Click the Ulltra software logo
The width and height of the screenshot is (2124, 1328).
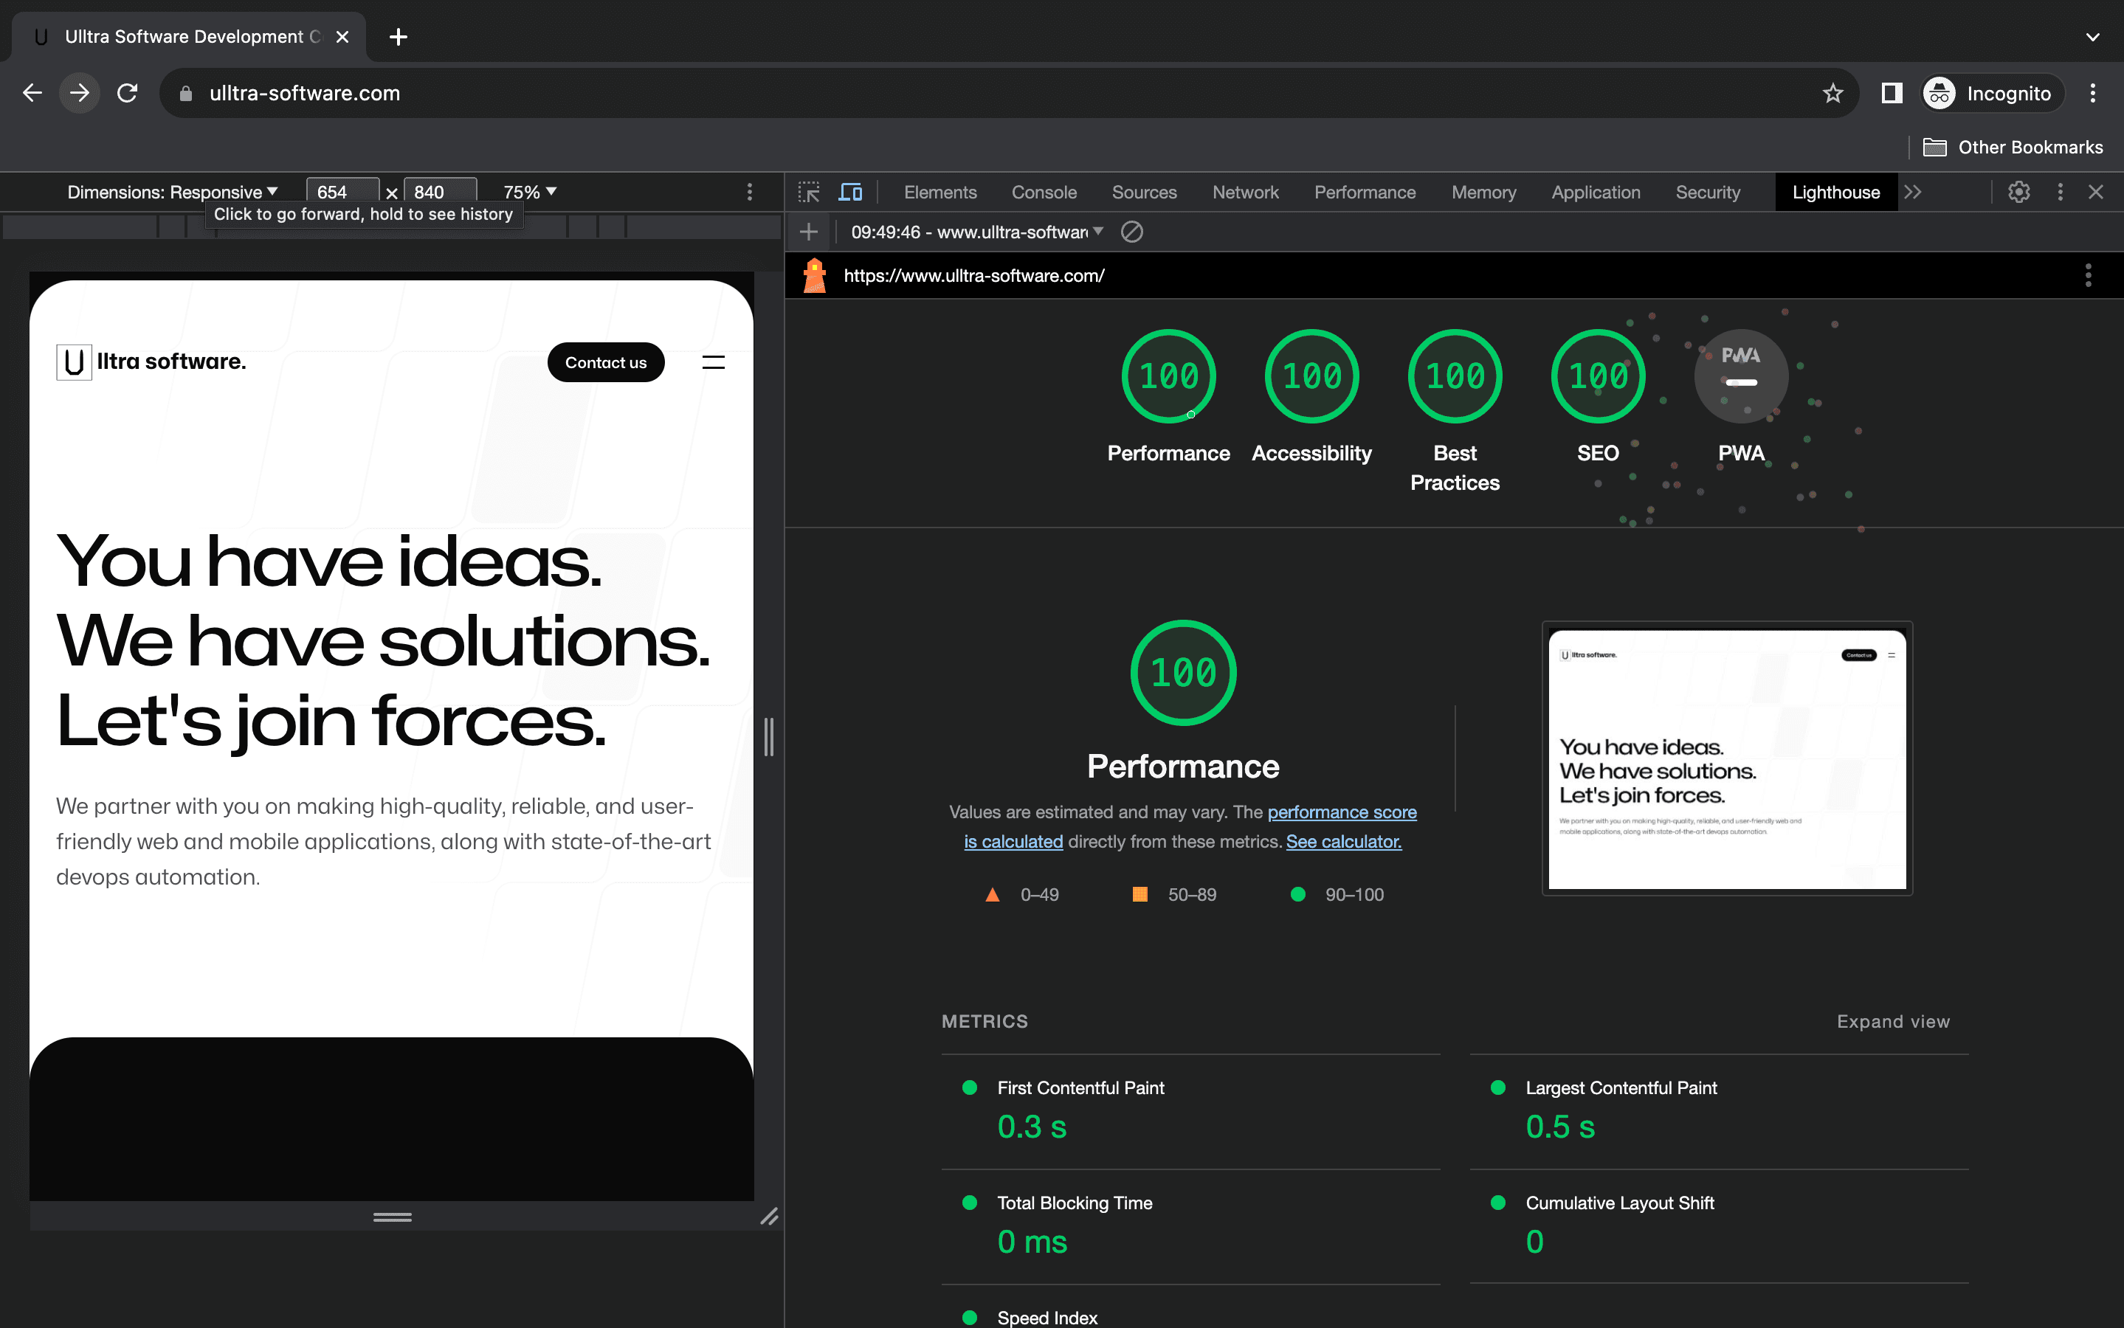point(151,362)
